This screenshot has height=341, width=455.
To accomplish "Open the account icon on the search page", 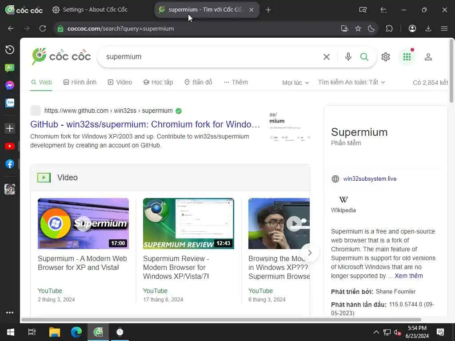I will point(428,57).
